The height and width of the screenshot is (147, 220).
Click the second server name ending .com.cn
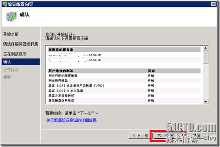click(75, 60)
